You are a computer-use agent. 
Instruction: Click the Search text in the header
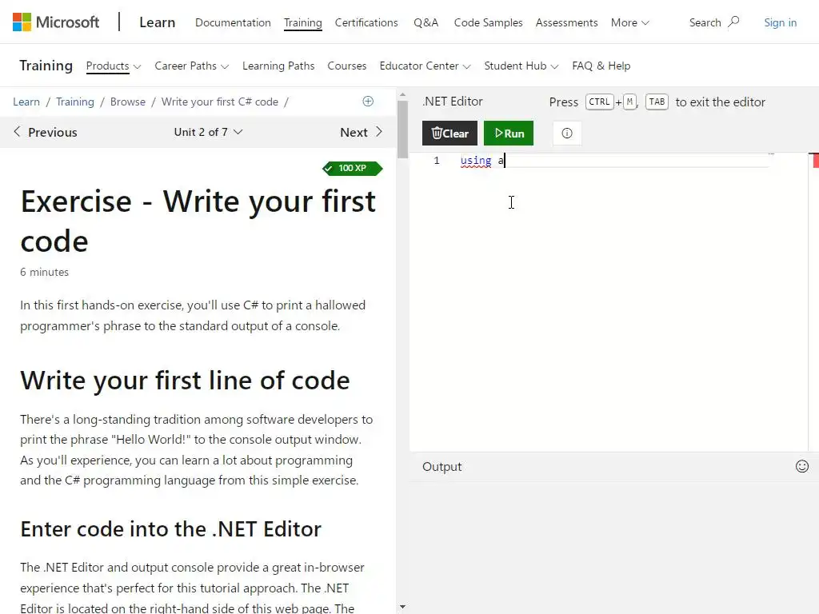[705, 22]
